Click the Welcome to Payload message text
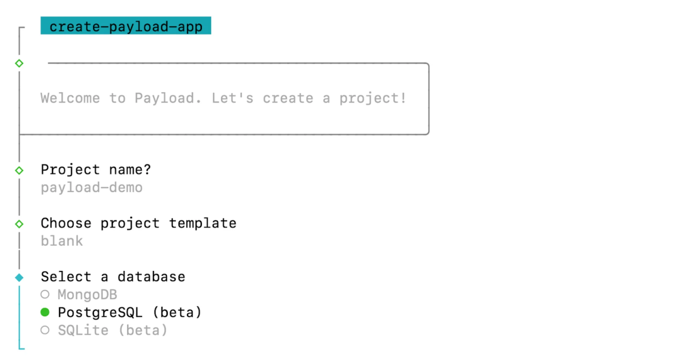This screenshot has width=687, height=363. tap(223, 98)
